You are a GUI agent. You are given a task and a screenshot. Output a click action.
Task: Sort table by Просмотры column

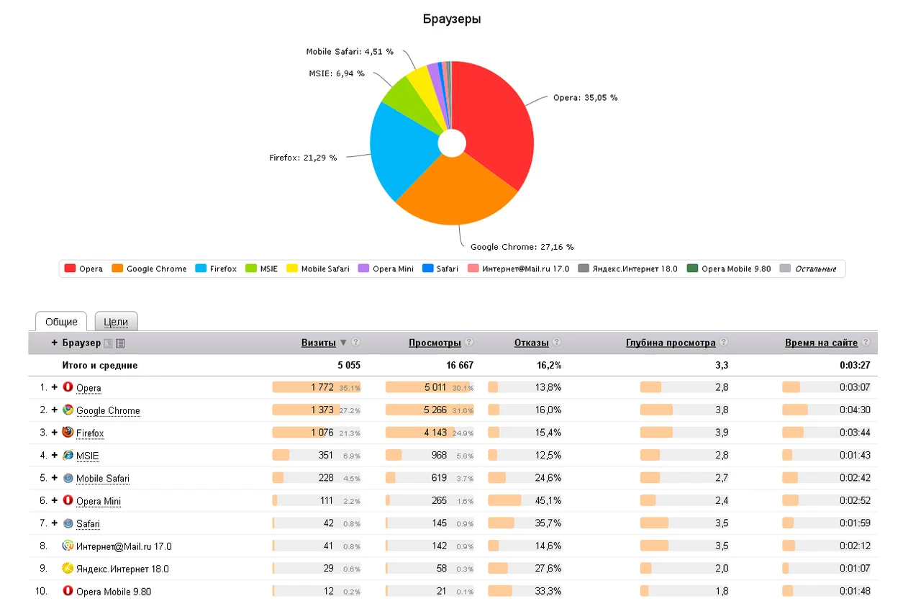point(435,343)
